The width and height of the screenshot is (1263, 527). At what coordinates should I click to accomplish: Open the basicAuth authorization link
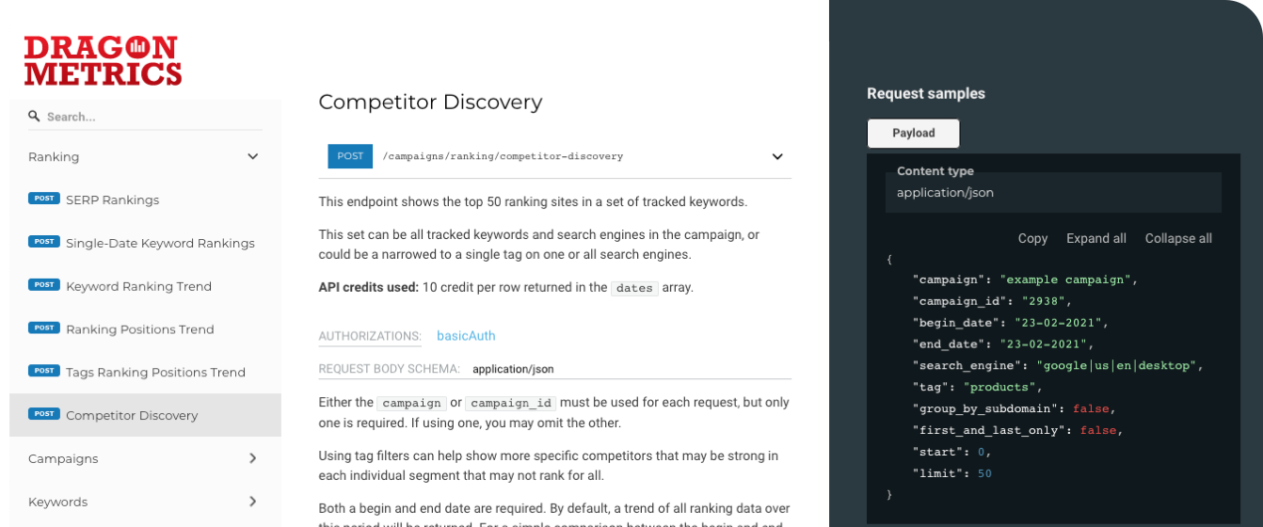pos(466,336)
